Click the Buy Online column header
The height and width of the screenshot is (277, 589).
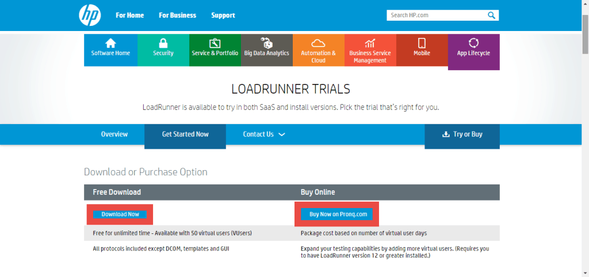tap(318, 192)
